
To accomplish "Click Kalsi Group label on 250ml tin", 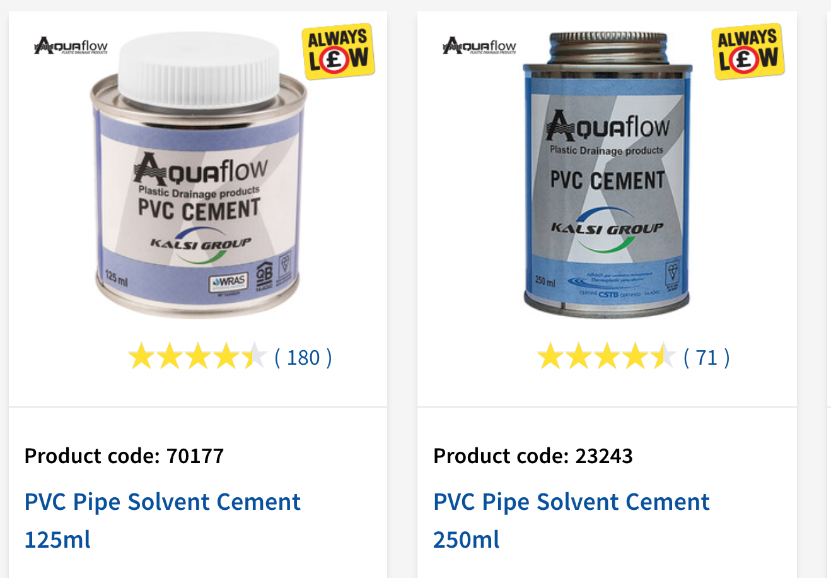I will click(x=607, y=228).
